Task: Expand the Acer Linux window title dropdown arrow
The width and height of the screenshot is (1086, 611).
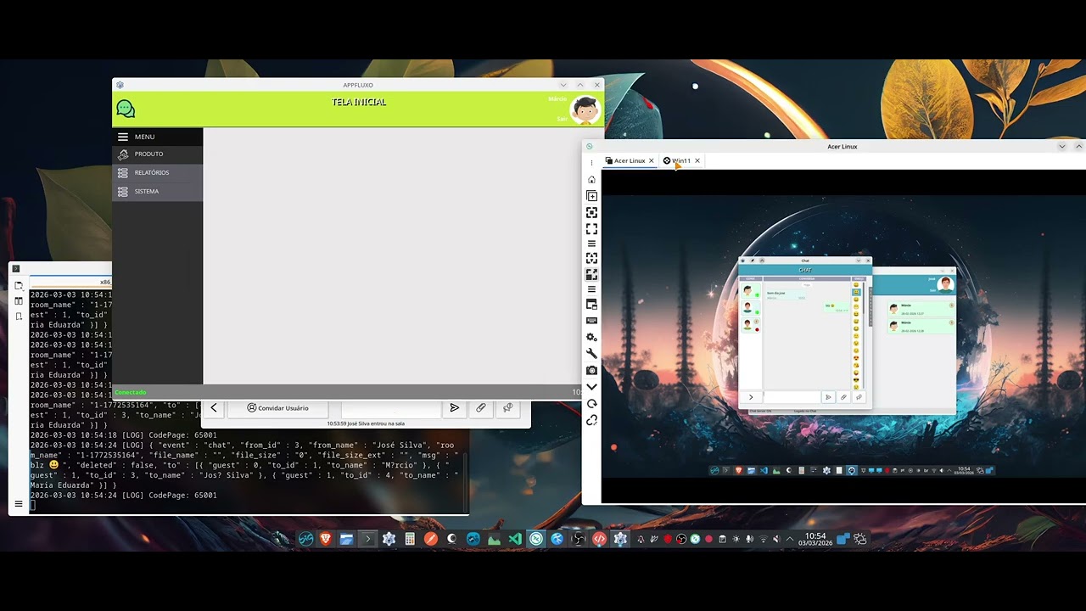Action: coord(1061,147)
